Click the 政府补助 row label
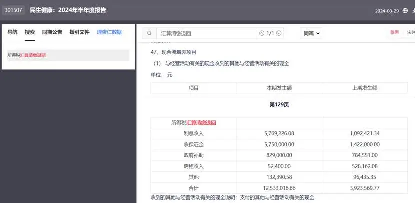This screenshot has width=415, height=203. pos(193,155)
